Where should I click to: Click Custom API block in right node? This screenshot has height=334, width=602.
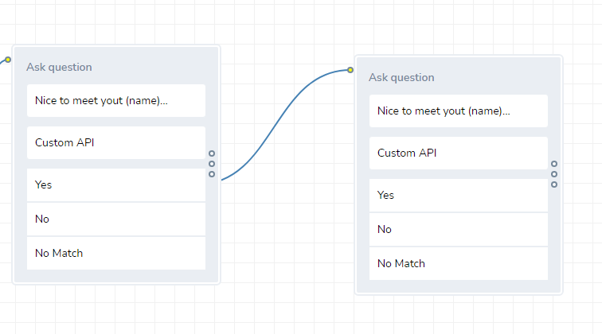click(459, 153)
